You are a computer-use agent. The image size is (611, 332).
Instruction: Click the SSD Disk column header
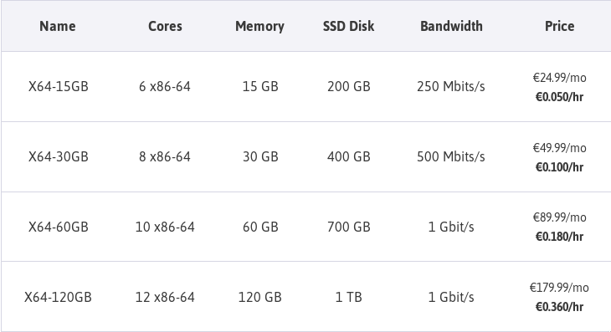tap(348, 26)
